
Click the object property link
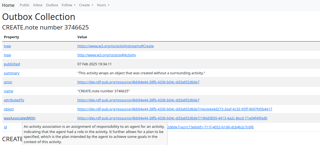click(x=9, y=109)
